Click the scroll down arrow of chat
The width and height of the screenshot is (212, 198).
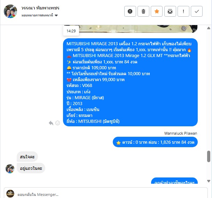point(209,181)
